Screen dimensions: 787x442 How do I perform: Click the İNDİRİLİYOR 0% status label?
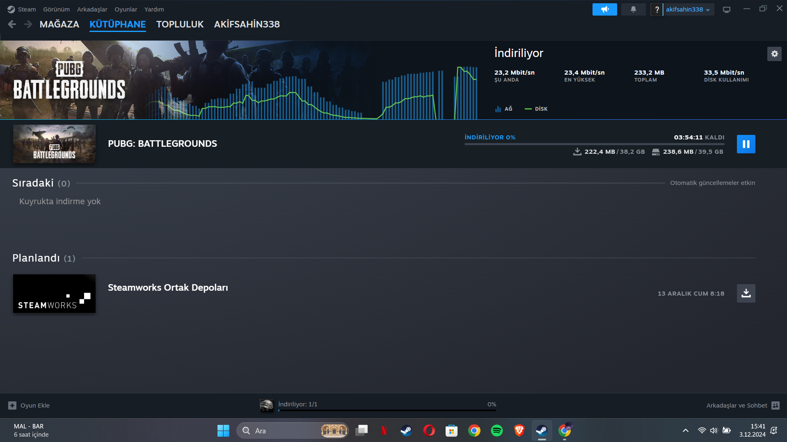pos(490,137)
